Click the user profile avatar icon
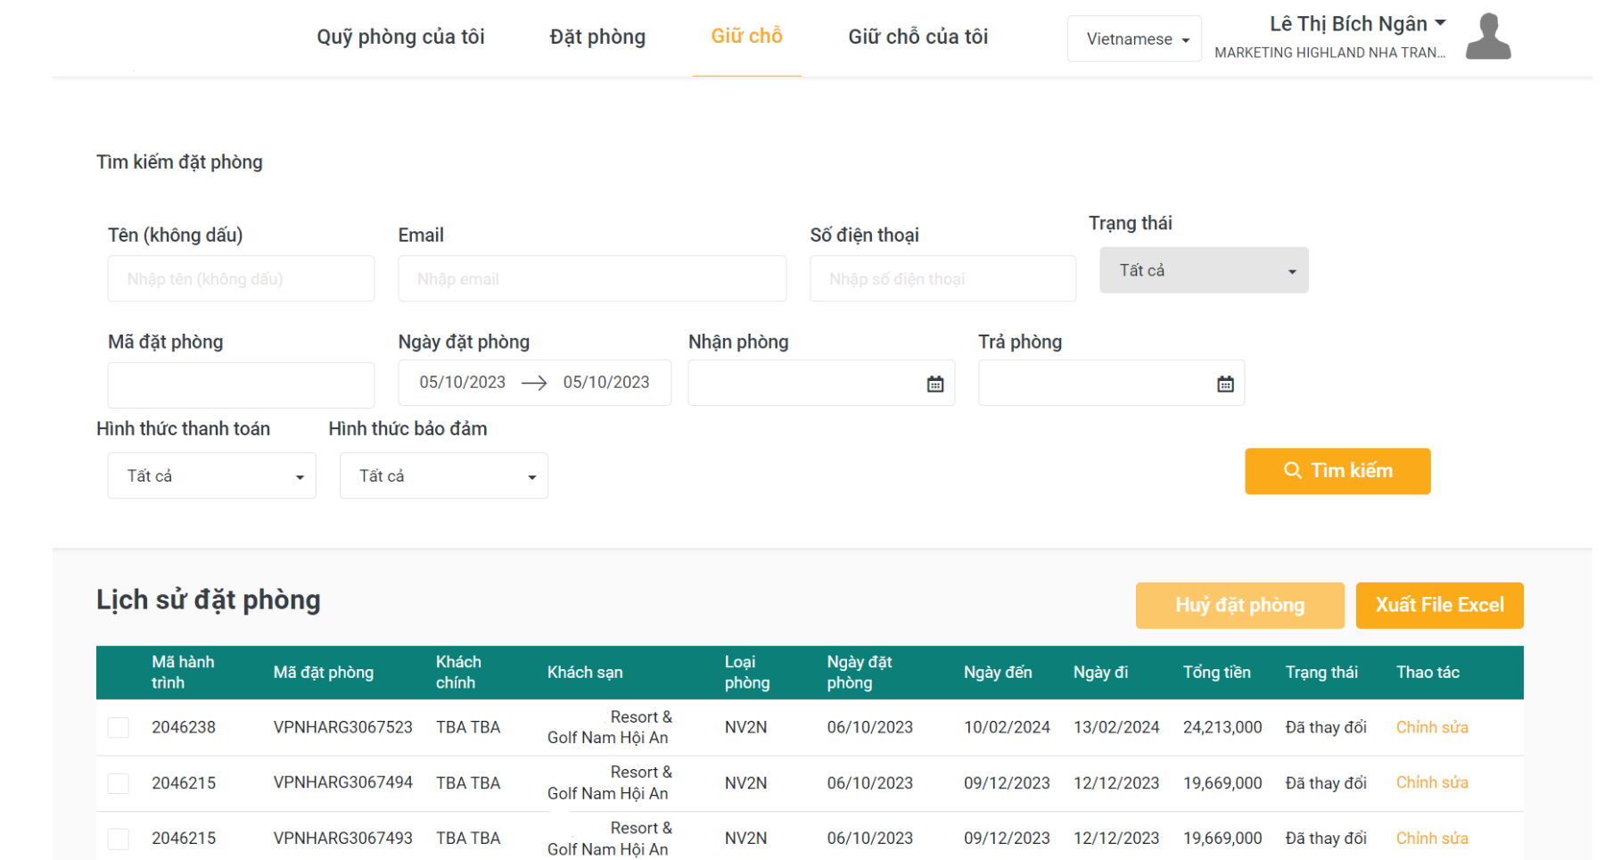 1487,37
